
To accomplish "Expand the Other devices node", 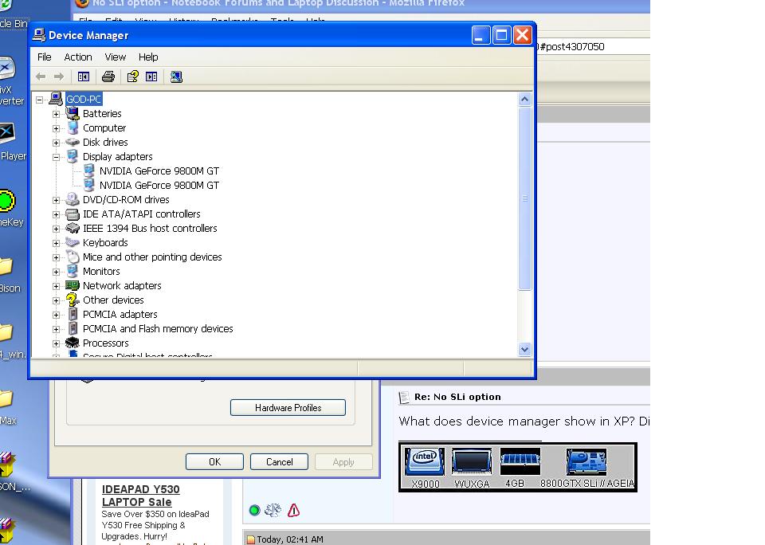I will [56, 300].
